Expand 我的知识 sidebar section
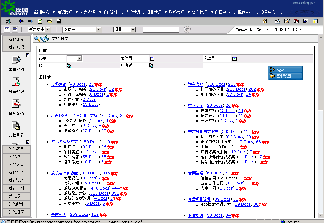The height and width of the screenshot is (223, 324). point(16,47)
